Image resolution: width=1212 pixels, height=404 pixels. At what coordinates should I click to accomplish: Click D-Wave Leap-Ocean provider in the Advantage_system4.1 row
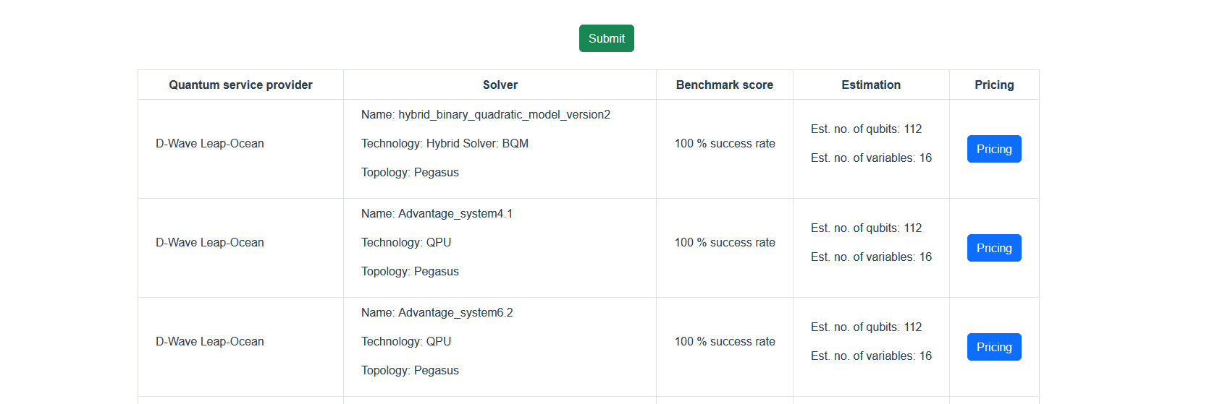click(x=209, y=243)
